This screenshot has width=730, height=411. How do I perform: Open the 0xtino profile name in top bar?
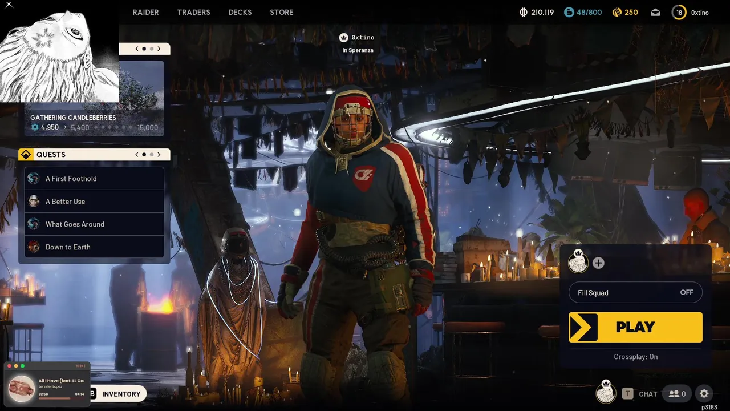[700, 13]
